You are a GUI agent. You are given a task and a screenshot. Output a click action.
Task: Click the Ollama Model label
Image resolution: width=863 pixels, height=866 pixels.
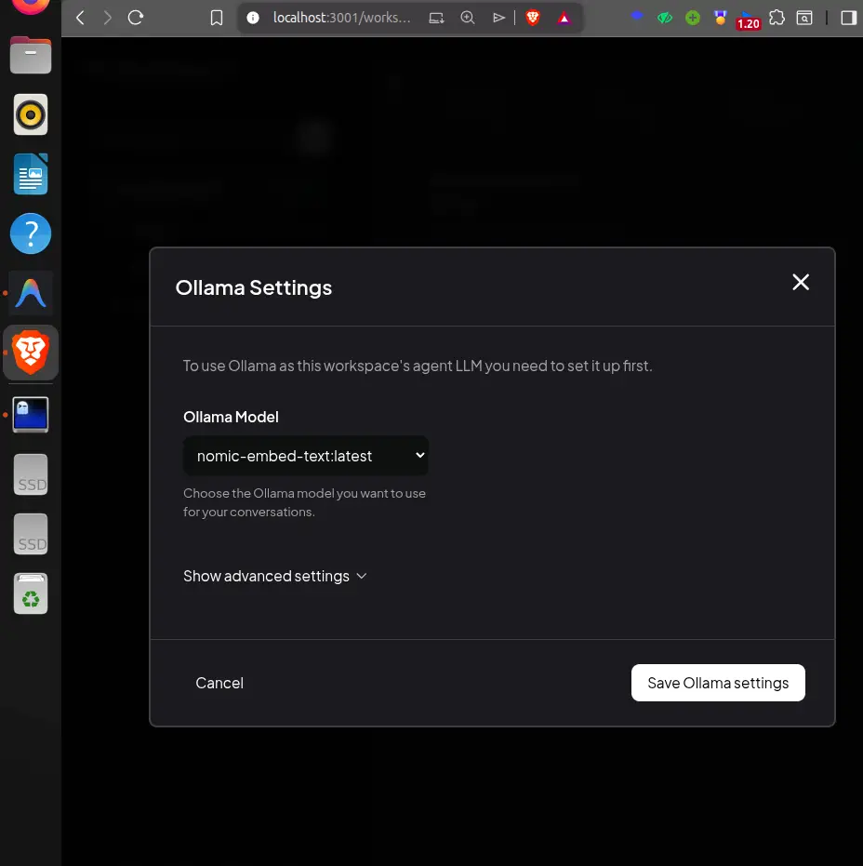click(231, 417)
